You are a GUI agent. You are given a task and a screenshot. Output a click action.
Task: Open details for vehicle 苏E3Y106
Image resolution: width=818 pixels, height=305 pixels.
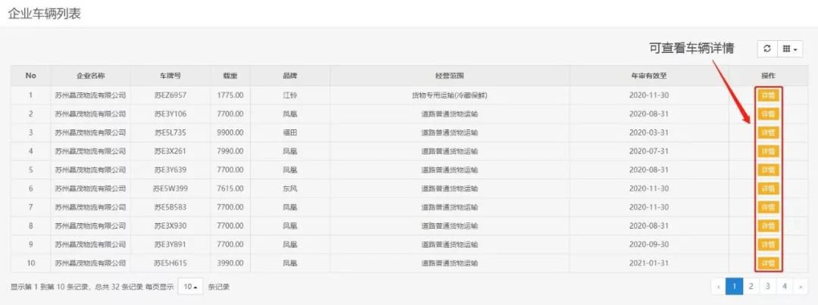(768, 114)
